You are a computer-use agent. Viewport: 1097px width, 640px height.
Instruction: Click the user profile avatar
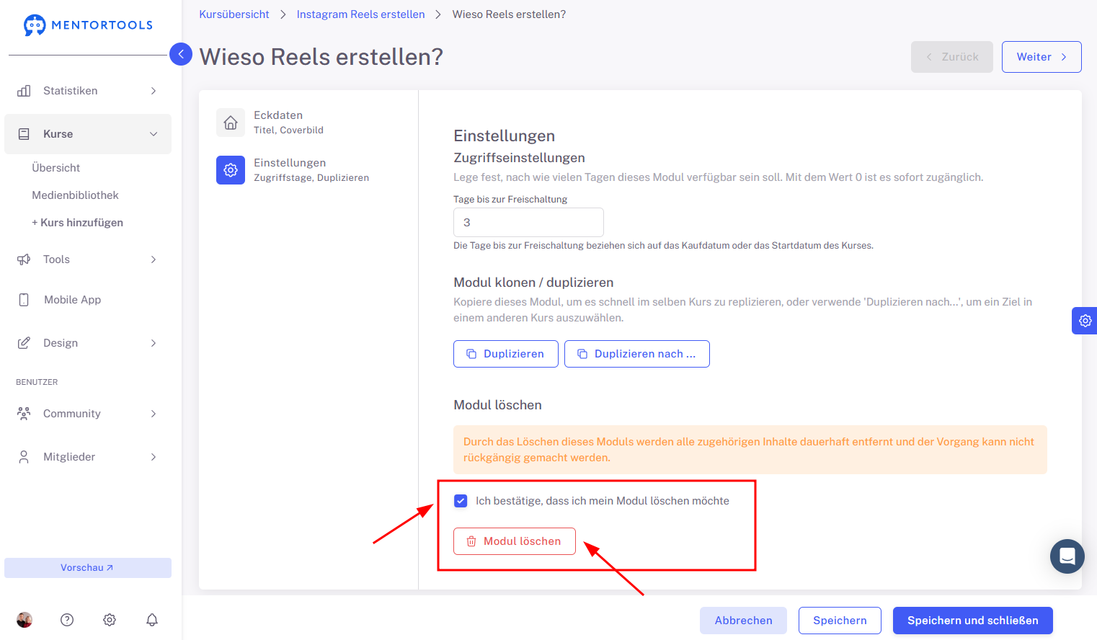tap(25, 620)
